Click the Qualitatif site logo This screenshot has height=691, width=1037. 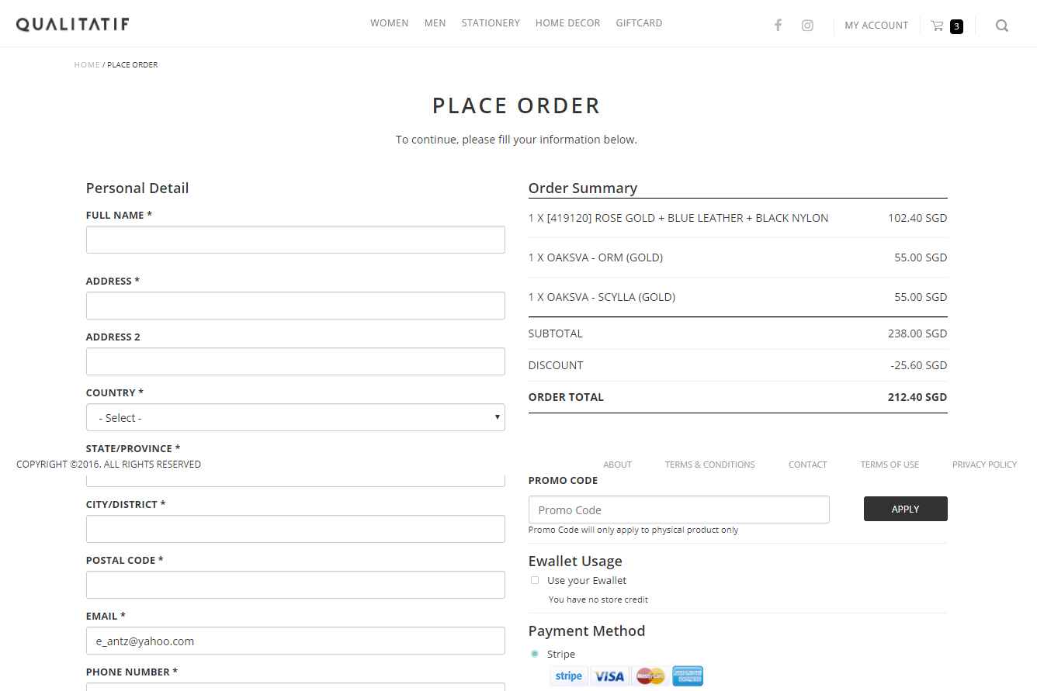pyautogui.click(x=73, y=24)
